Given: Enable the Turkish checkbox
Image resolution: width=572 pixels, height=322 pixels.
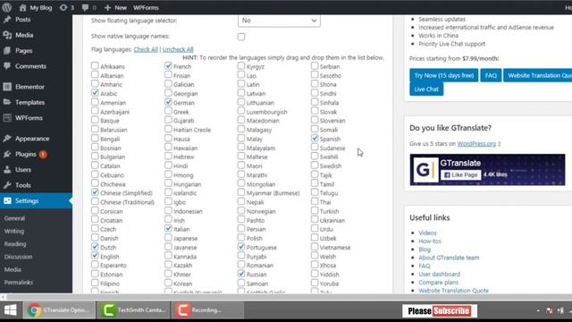Looking at the screenshot, I should tap(315, 210).
